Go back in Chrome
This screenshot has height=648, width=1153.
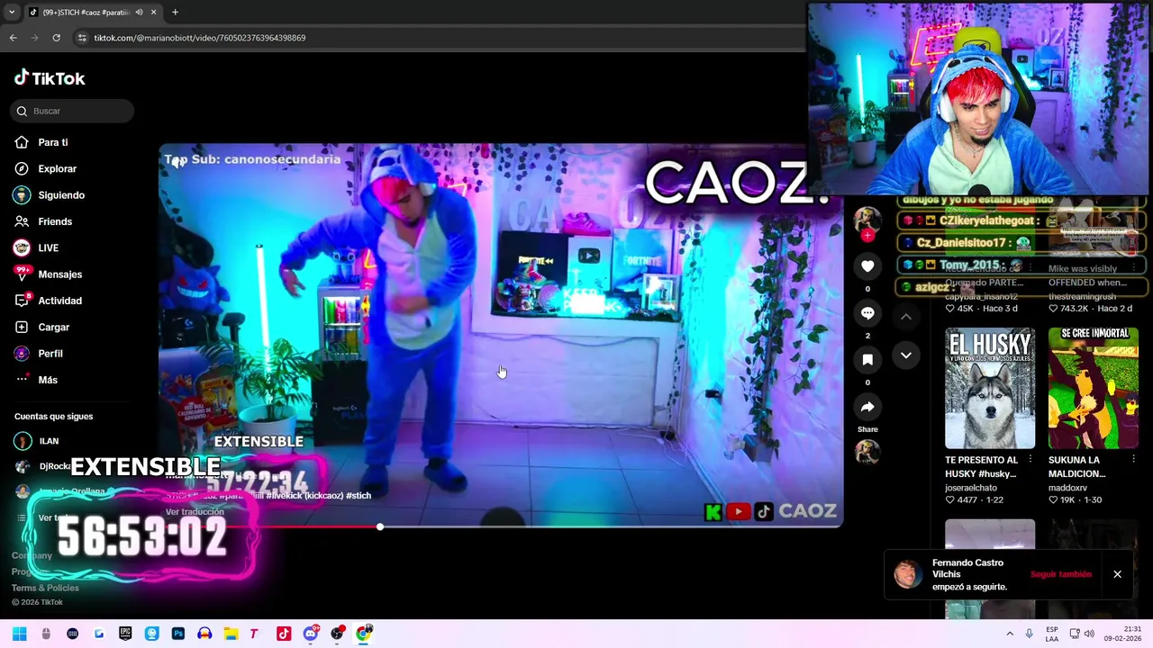click(13, 38)
